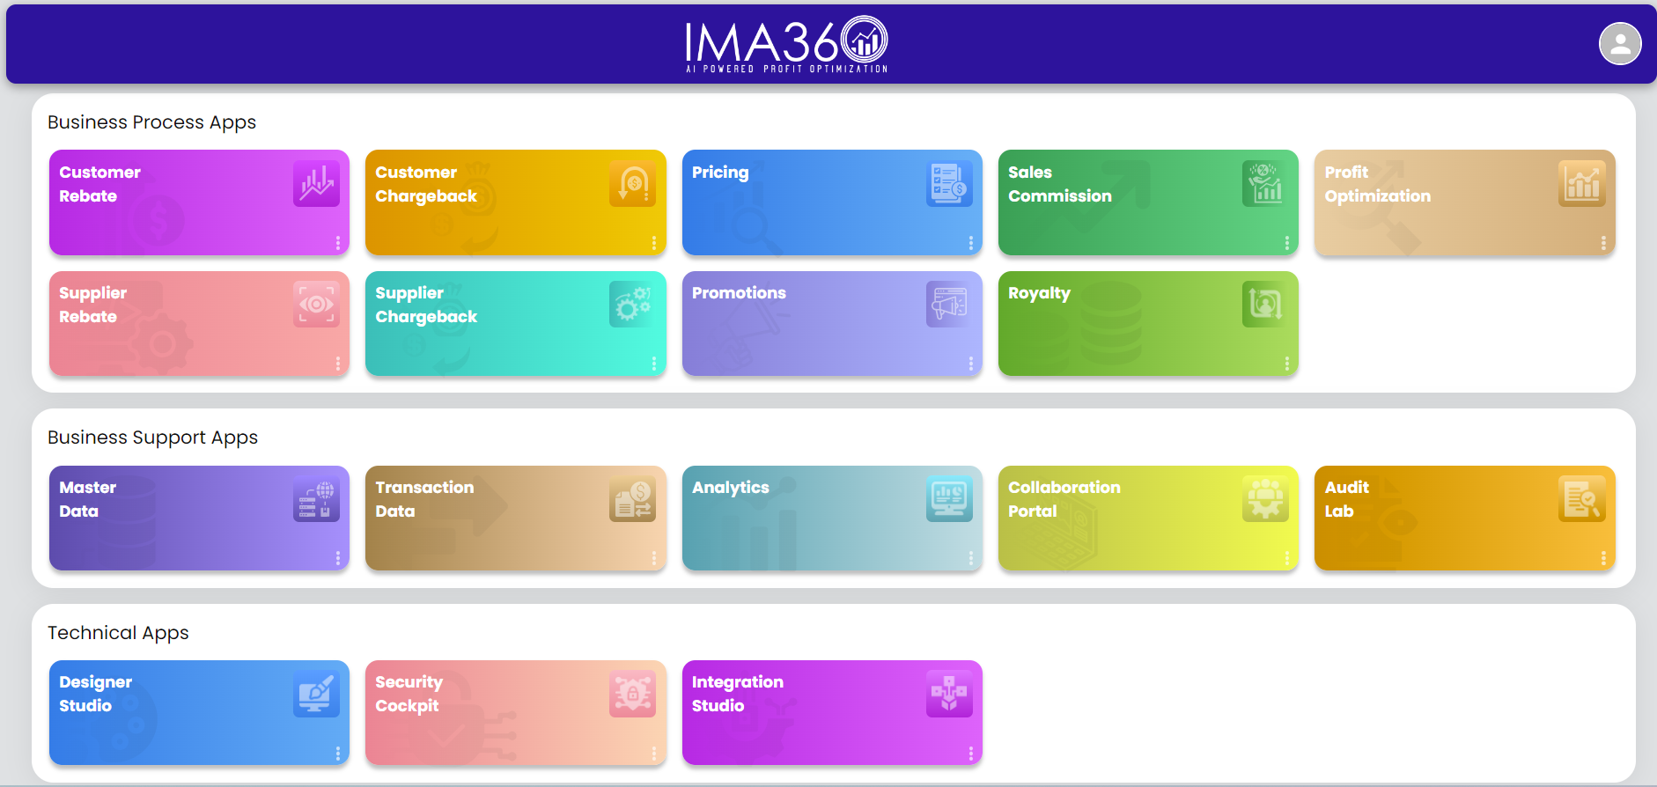Open the Promotions tile three-dot menu
The height and width of the screenshot is (787, 1657).
(x=970, y=364)
